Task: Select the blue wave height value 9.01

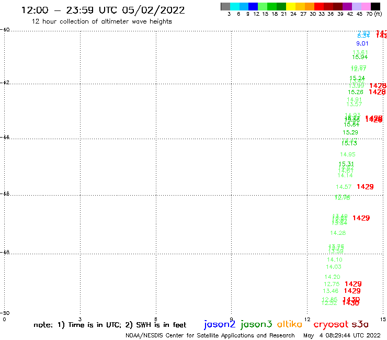Action: coord(362,44)
